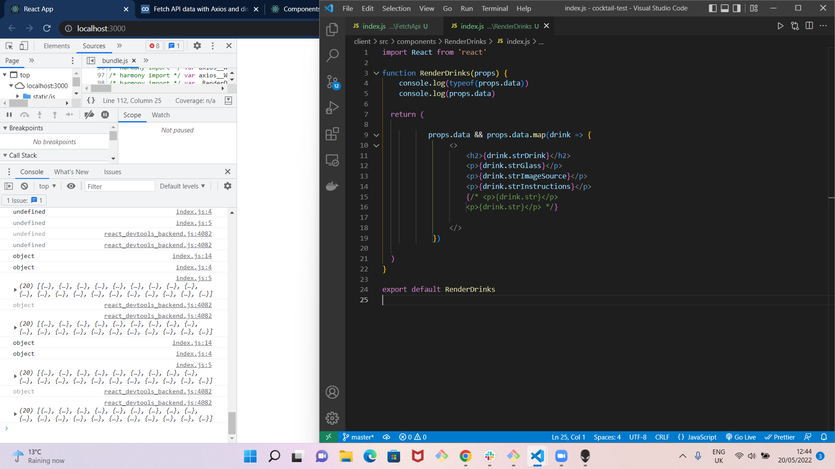Screen dimensions: 835x469
Task: Click Go Live button in VS Code status bar
Action: tap(743, 437)
